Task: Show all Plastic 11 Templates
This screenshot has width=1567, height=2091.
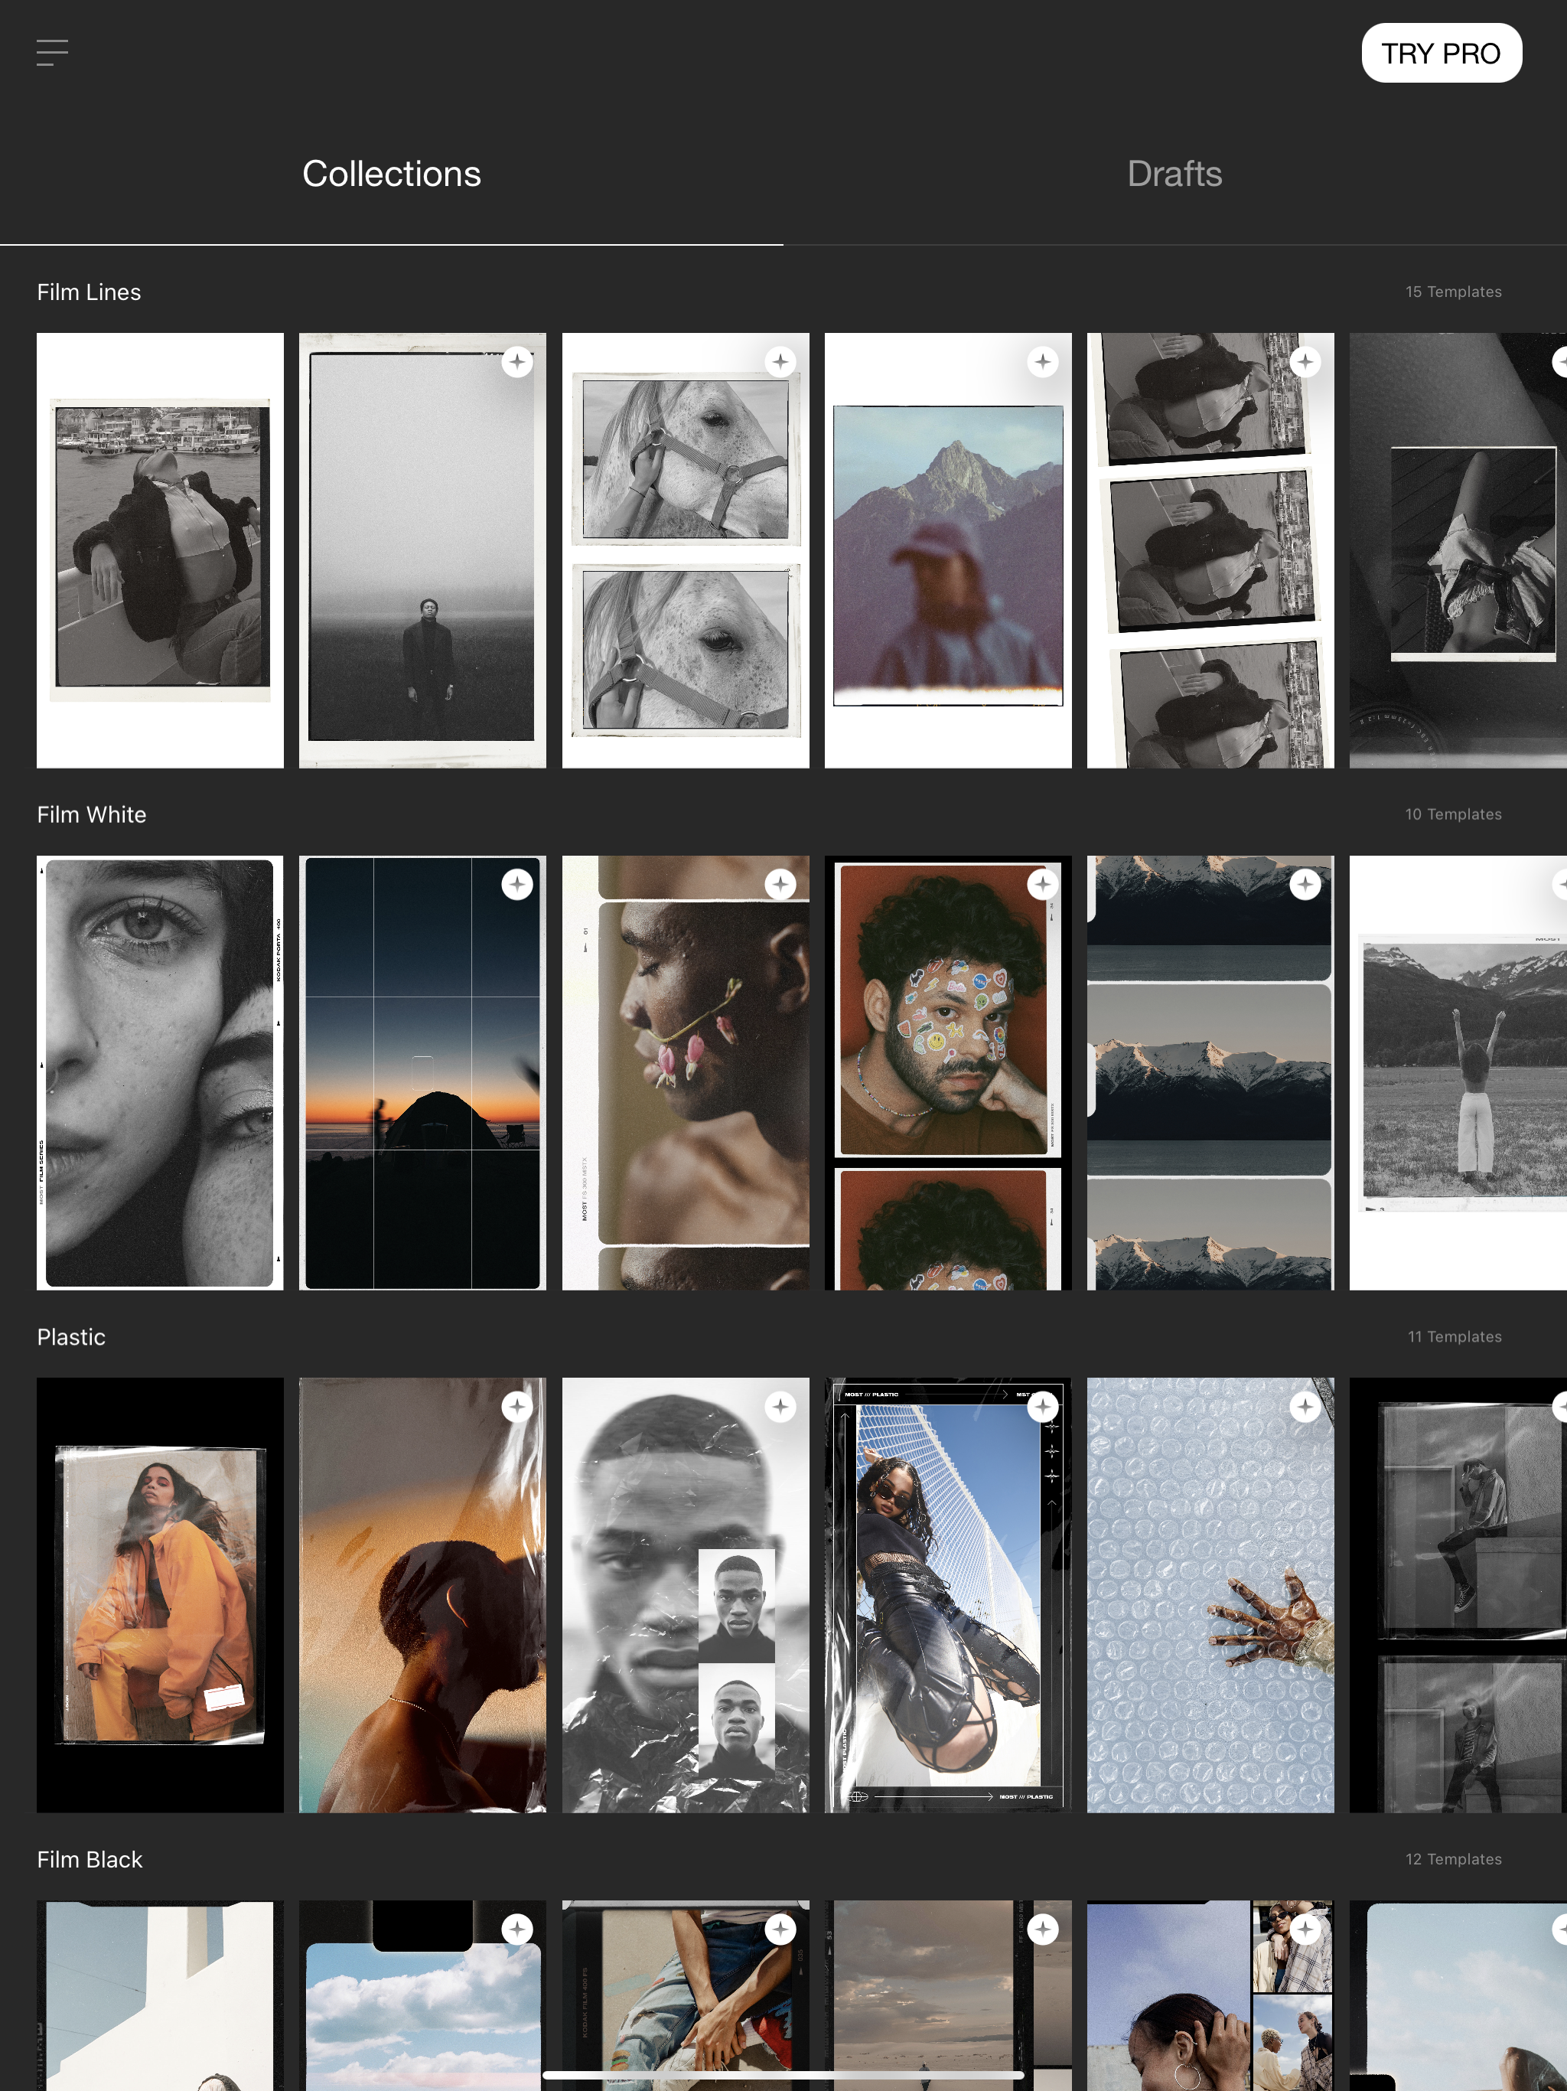Action: coord(1454,1336)
